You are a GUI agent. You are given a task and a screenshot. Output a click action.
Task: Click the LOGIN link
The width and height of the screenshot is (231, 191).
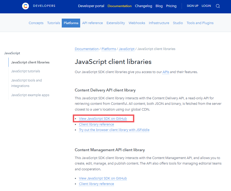pyautogui.click(x=206, y=6)
